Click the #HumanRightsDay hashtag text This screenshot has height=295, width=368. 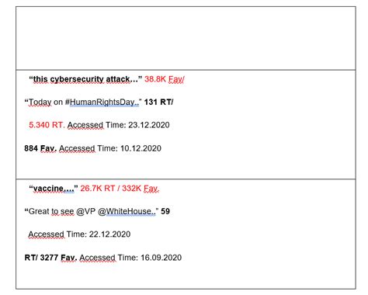[102, 102]
